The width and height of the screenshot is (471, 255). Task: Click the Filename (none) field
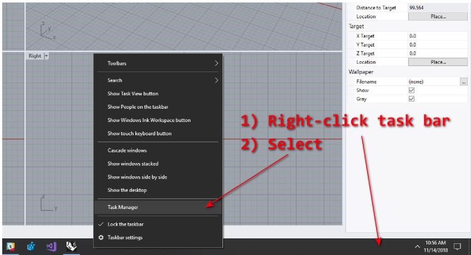pyautogui.click(x=434, y=81)
